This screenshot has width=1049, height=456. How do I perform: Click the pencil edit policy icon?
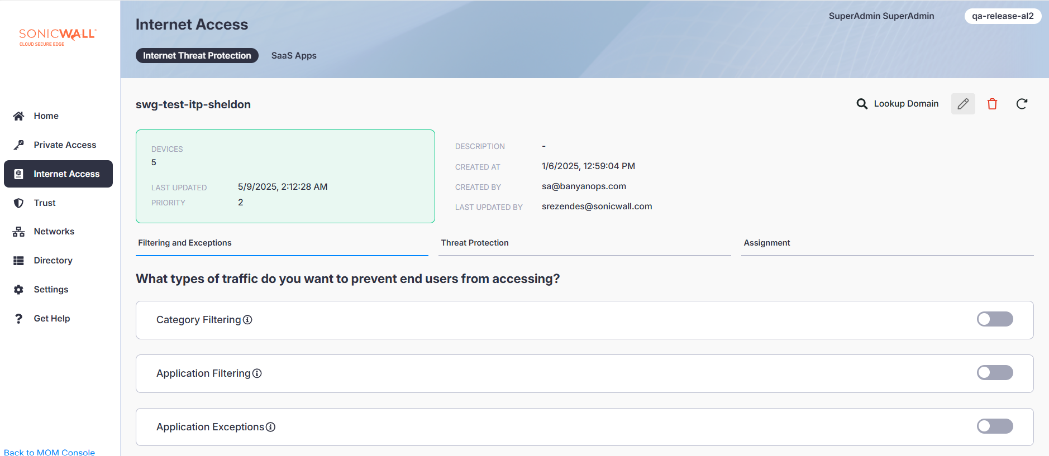[962, 104]
